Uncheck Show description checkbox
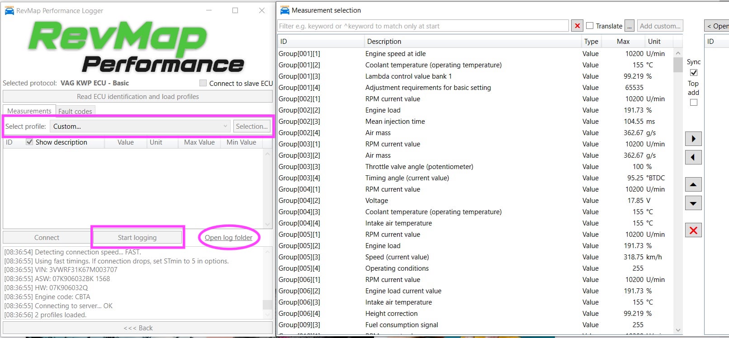Screen dimensions: 729x338 (x=29, y=142)
